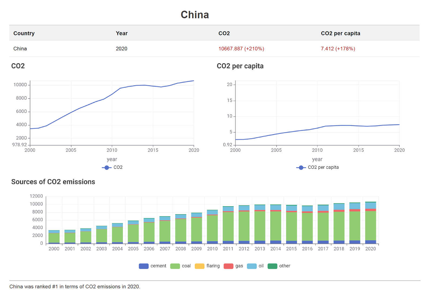Click the Year column header

click(x=122, y=33)
